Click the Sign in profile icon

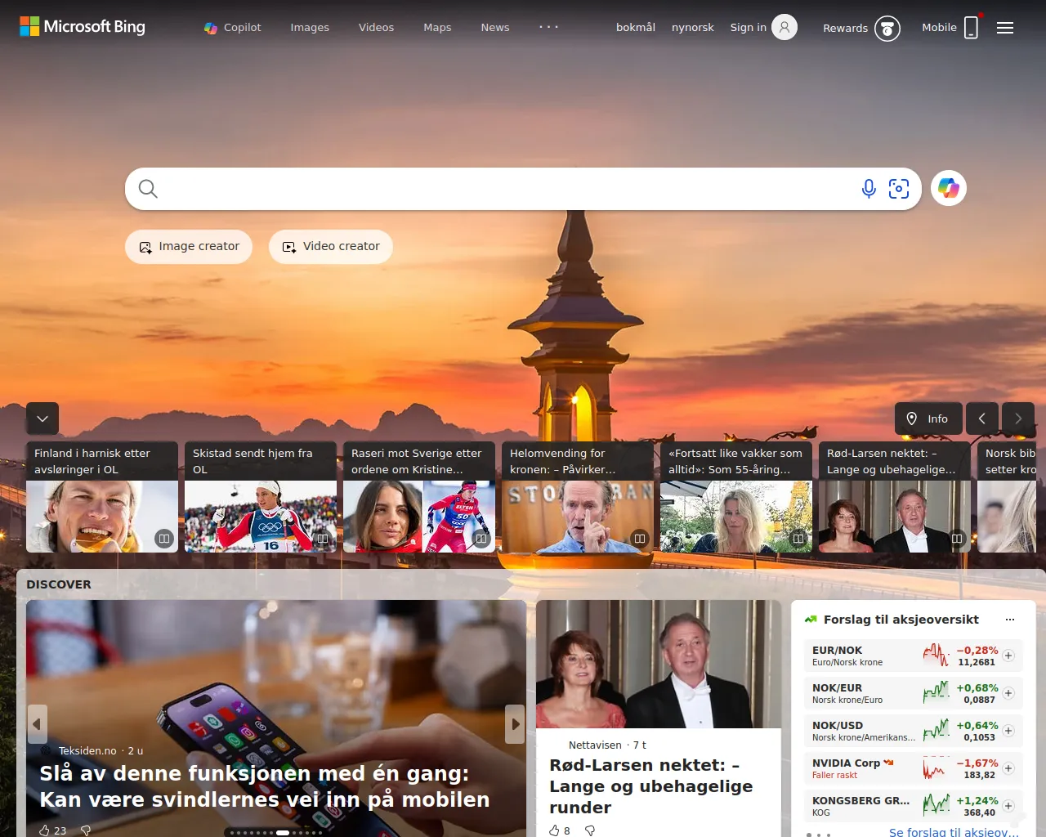(x=784, y=27)
